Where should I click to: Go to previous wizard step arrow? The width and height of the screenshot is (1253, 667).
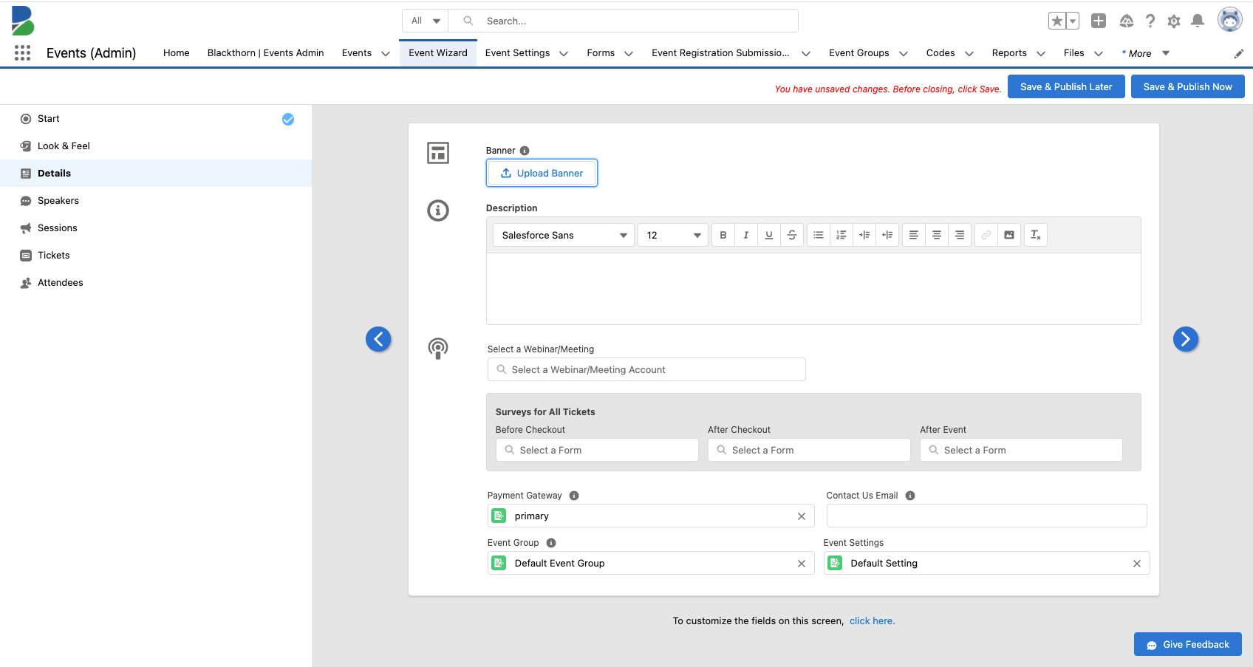378,339
